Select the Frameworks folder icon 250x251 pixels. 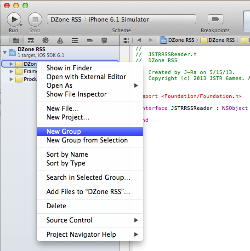[19, 71]
